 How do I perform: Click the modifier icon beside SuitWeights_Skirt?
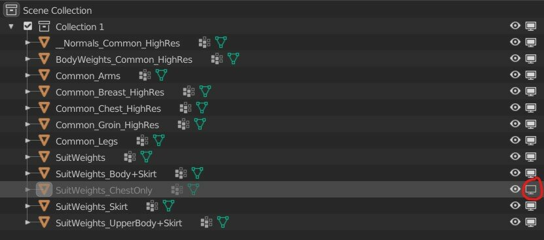[x=152, y=206]
